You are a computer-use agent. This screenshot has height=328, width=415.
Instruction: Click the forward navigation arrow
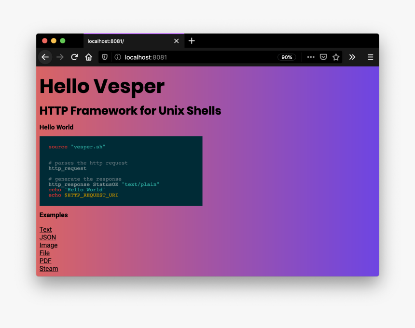60,57
